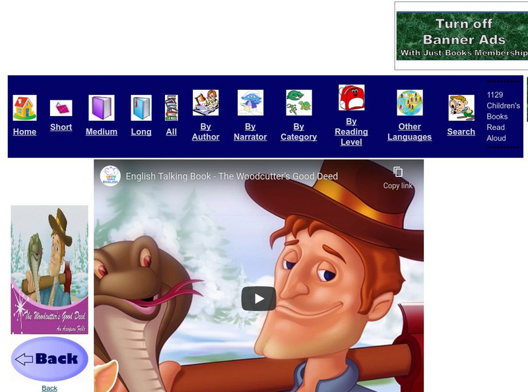Image resolution: width=528 pixels, height=392 pixels.
Task: Click the By Category reptiles icon
Action: coord(299,103)
